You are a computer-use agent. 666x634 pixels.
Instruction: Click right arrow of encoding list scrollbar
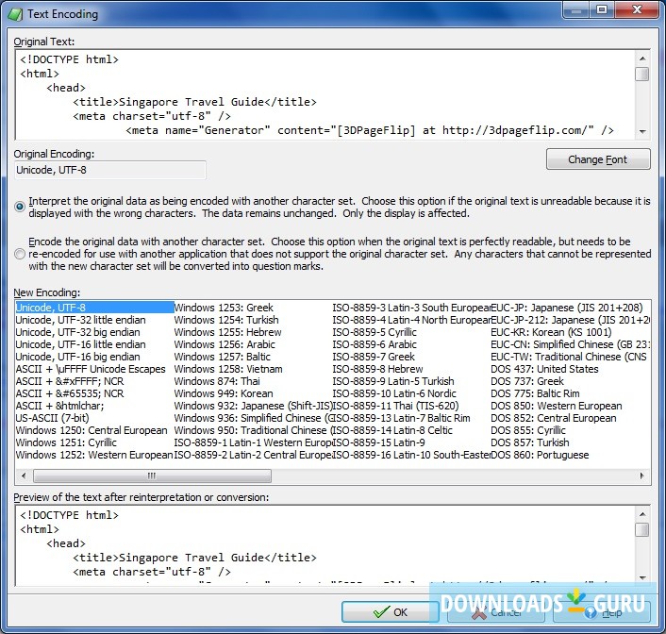pos(642,475)
